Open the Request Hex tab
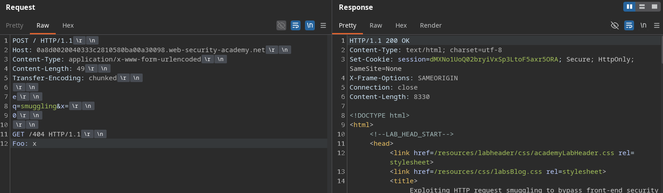Image resolution: width=663 pixels, height=193 pixels. coord(68,25)
